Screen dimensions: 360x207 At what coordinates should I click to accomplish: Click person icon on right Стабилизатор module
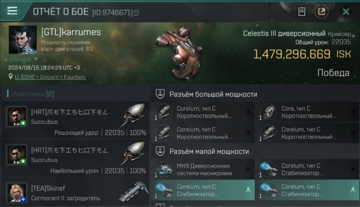(x=353, y=190)
